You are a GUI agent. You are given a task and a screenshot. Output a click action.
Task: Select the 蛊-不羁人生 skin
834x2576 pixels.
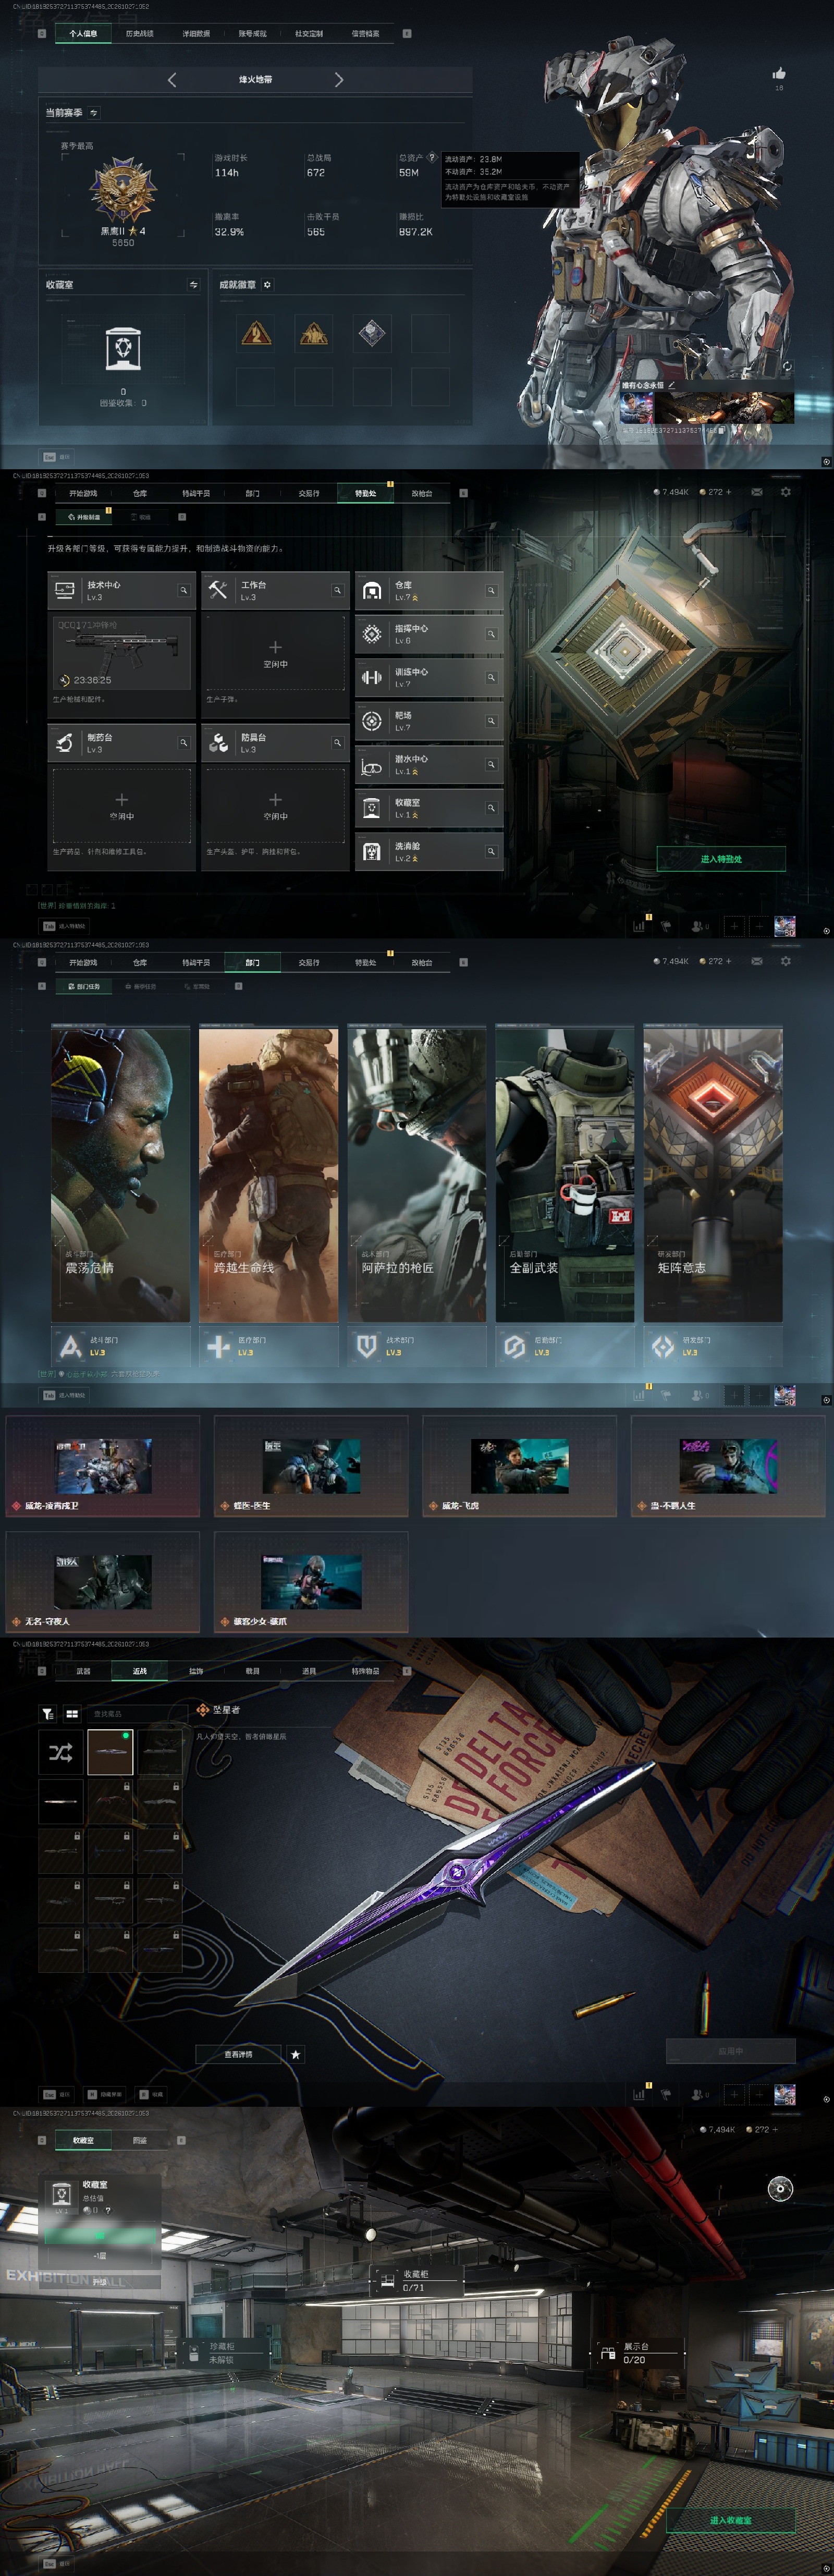tap(728, 1466)
